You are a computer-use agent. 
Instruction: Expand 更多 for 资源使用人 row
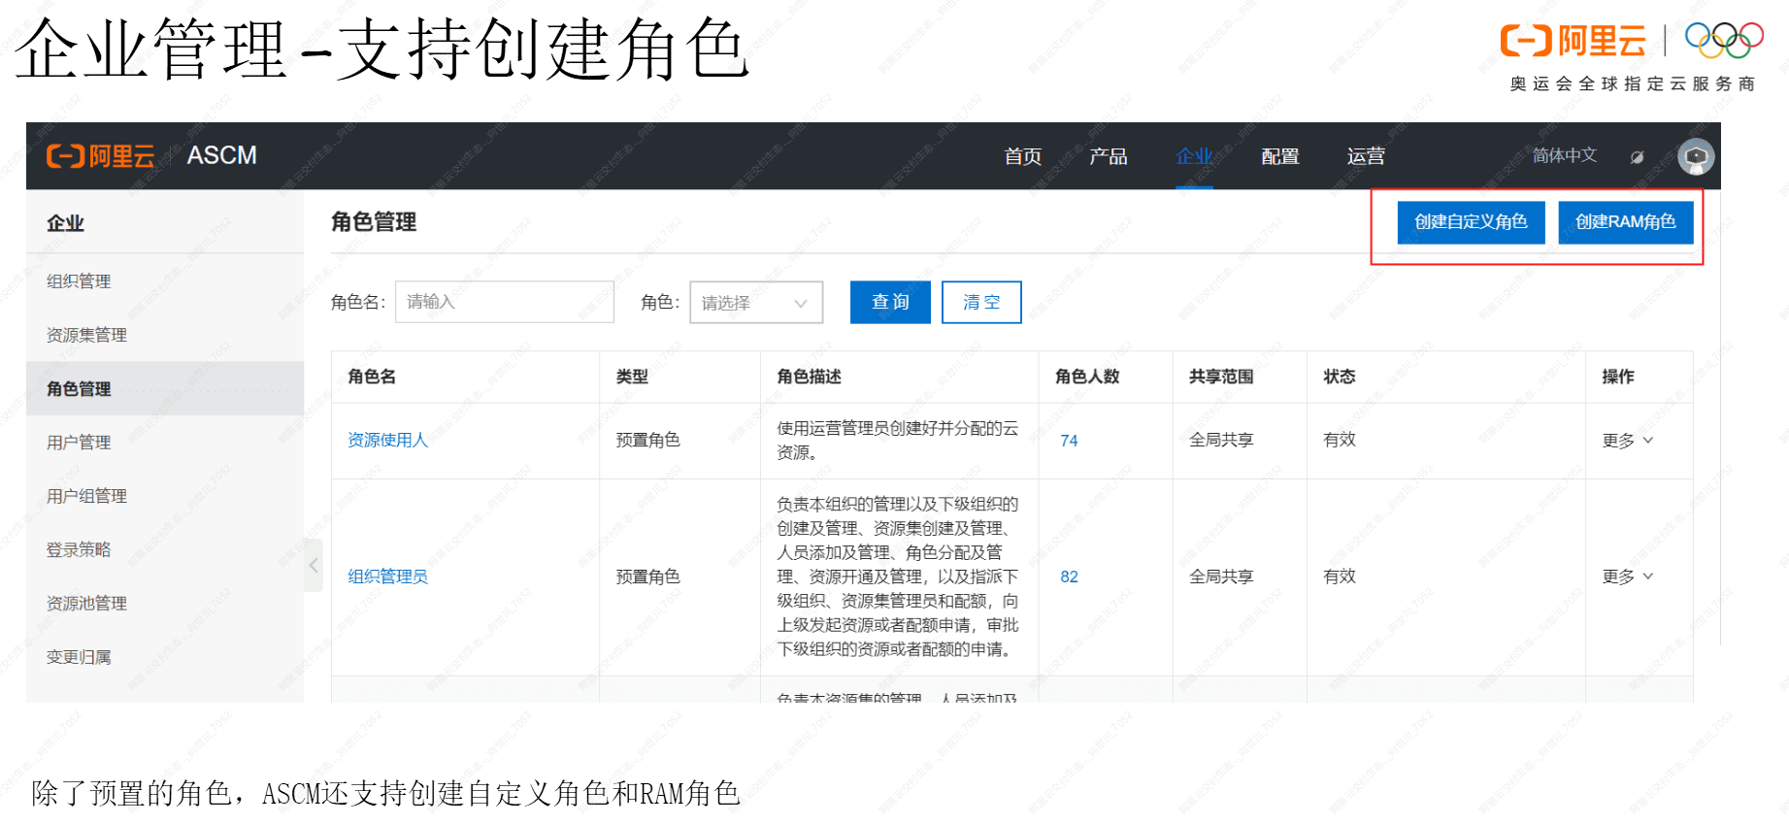[1628, 441]
